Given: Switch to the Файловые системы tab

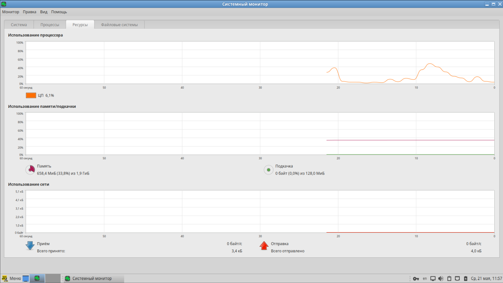Looking at the screenshot, I should tap(119, 25).
